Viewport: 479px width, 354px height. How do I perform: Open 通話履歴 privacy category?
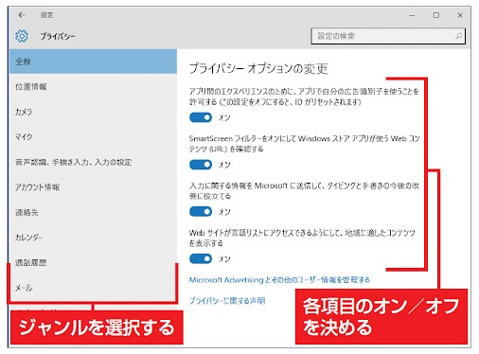[93, 262]
